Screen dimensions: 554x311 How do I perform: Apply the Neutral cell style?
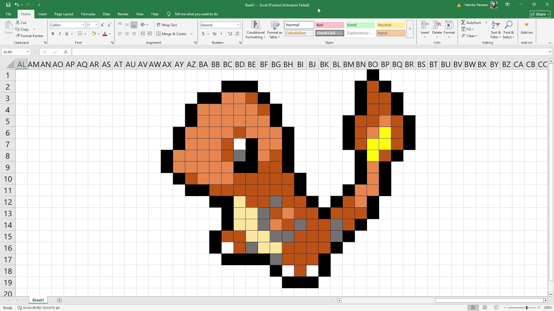391,25
